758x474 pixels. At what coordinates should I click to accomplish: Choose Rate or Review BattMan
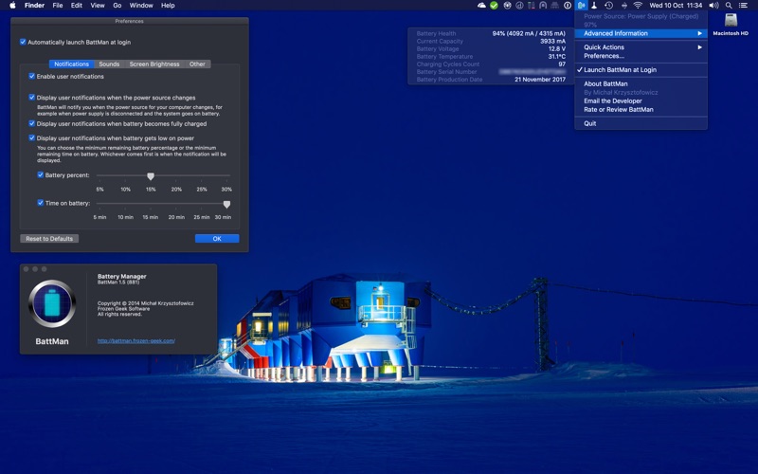641,110
